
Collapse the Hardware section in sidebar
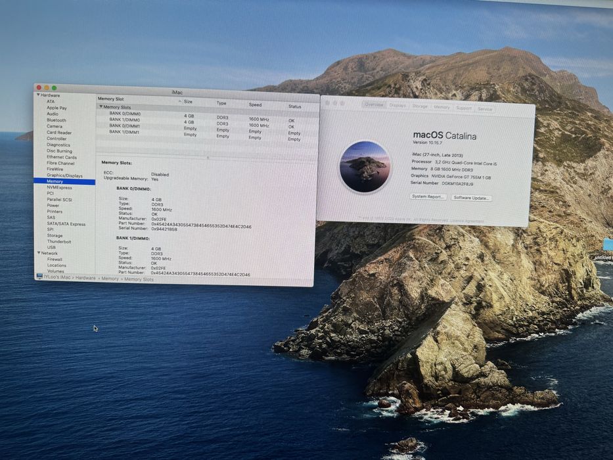[38, 95]
